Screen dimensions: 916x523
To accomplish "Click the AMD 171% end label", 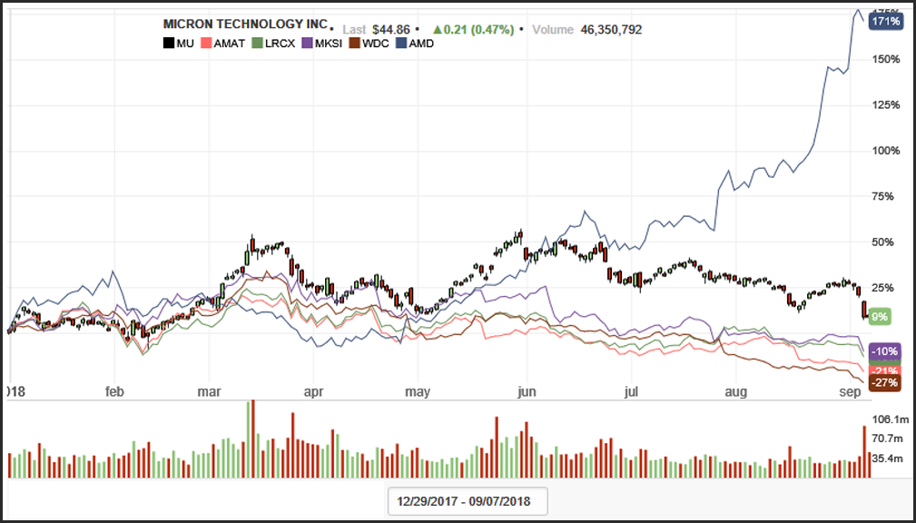I will pos(885,22).
